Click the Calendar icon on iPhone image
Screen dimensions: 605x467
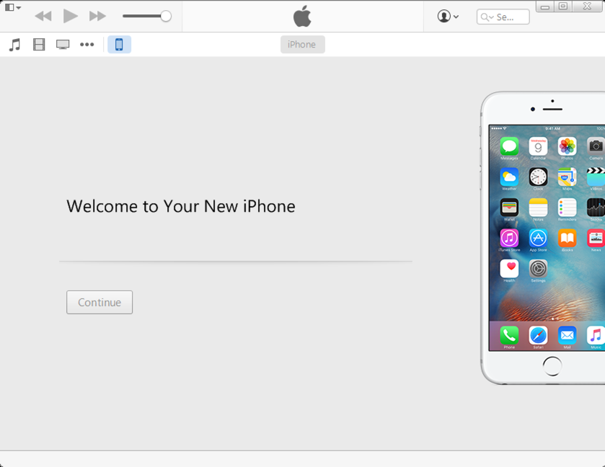point(538,146)
